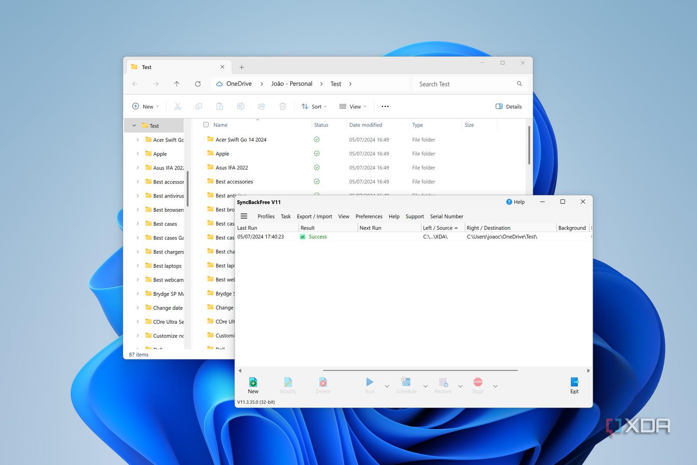Open the Task menu in SyncBackFree
The width and height of the screenshot is (697, 465).
click(286, 216)
